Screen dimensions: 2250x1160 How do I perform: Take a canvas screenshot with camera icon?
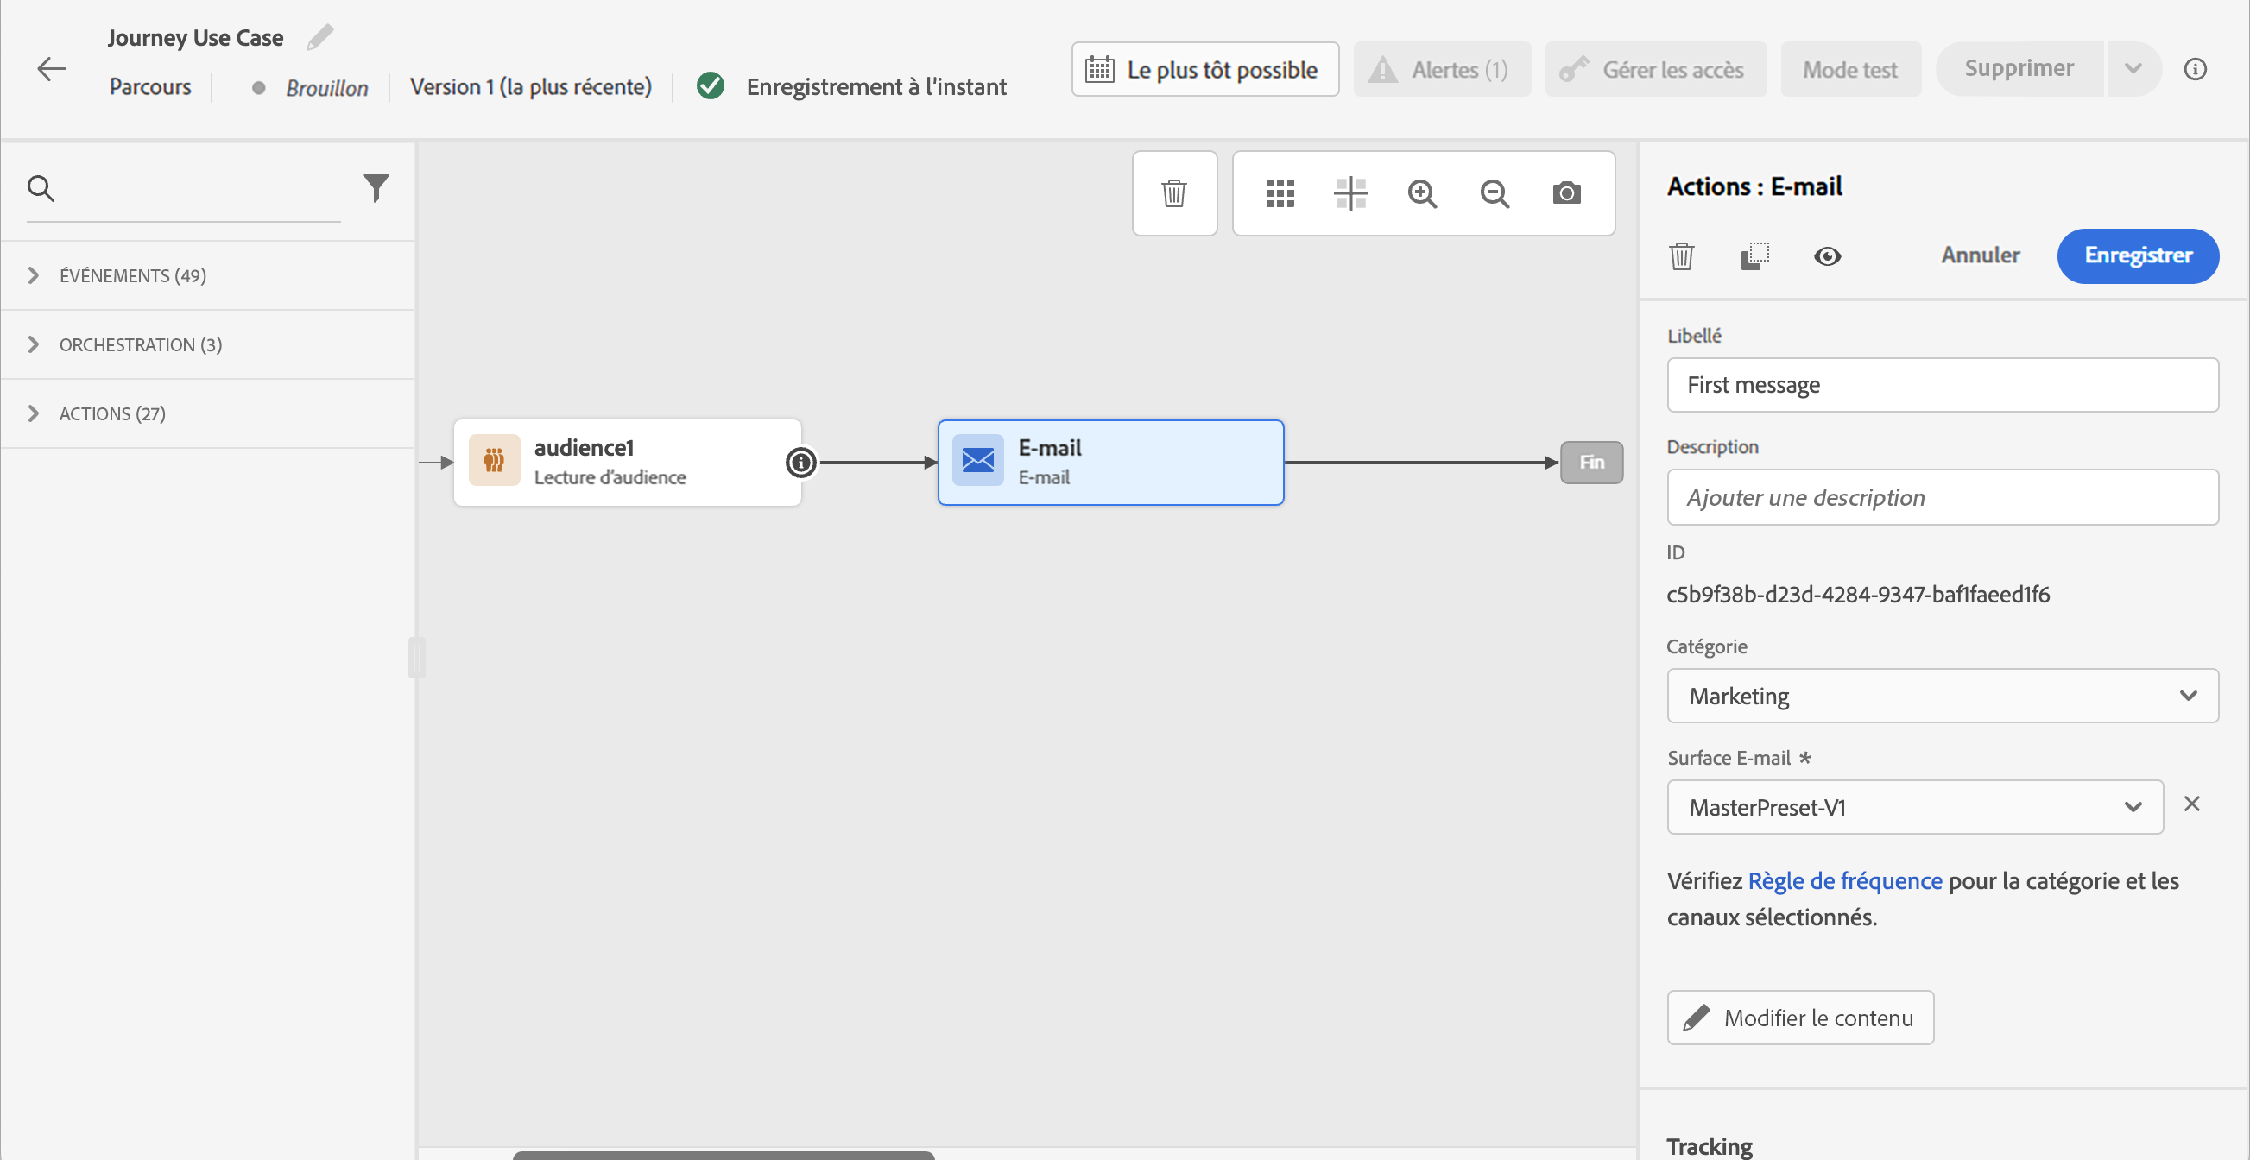coord(1566,192)
